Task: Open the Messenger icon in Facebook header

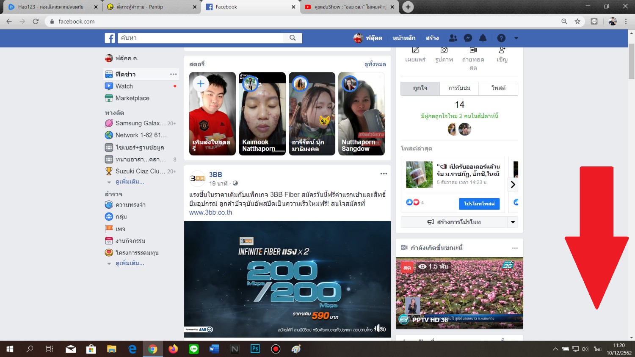Action: click(x=468, y=38)
